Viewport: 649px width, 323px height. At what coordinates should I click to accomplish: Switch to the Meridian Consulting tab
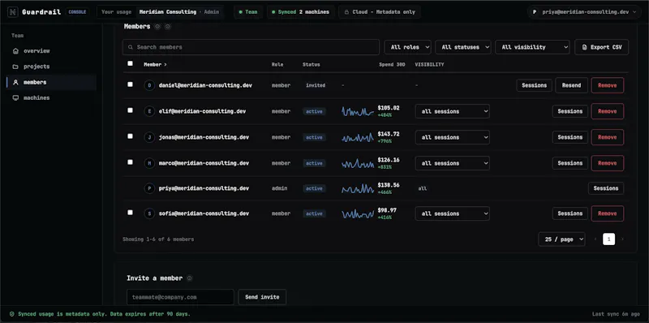point(179,12)
